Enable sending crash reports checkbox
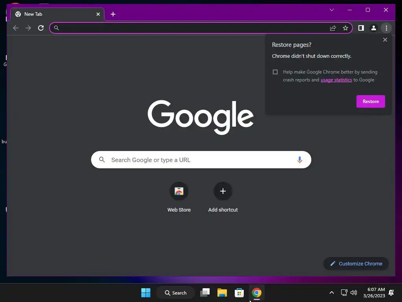 click(275, 72)
